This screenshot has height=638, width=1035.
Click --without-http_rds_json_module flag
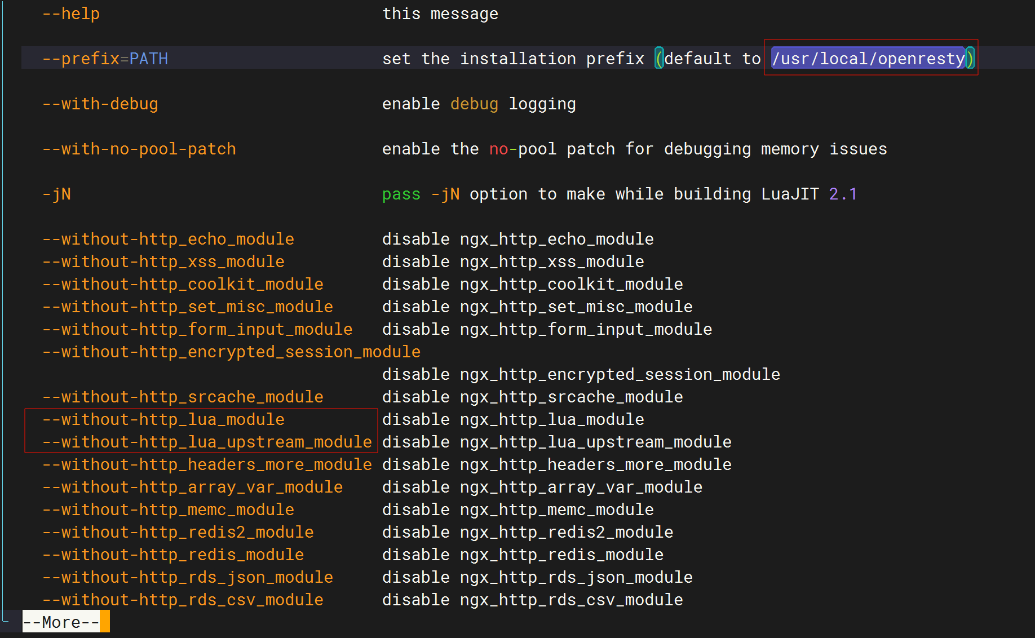pyautogui.click(x=188, y=577)
